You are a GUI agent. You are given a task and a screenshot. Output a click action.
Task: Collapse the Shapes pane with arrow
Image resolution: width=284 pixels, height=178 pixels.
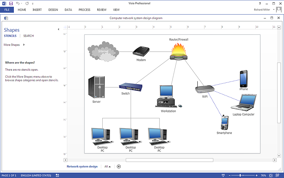[x=59, y=29]
